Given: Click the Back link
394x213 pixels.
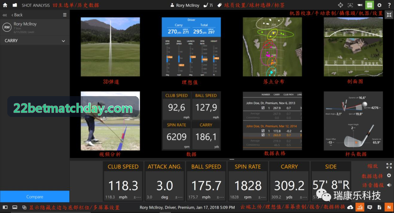Looking at the screenshot, I should [x=17, y=15].
